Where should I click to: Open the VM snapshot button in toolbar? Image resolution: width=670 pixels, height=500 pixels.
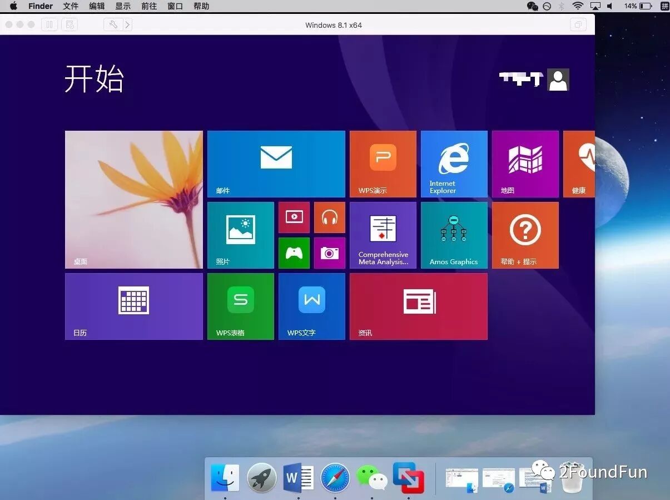click(70, 24)
